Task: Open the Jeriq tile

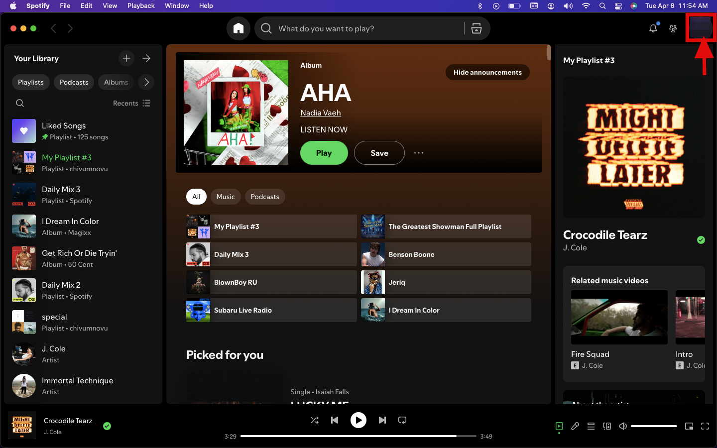Action: coord(446,282)
